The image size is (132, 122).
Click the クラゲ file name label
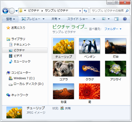click(89, 79)
